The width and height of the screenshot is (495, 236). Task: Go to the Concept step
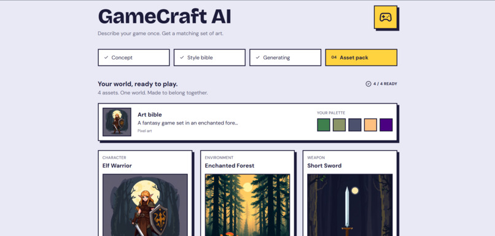(133, 58)
